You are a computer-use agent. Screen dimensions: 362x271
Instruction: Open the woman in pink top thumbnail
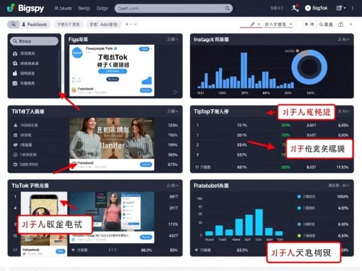point(112,211)
